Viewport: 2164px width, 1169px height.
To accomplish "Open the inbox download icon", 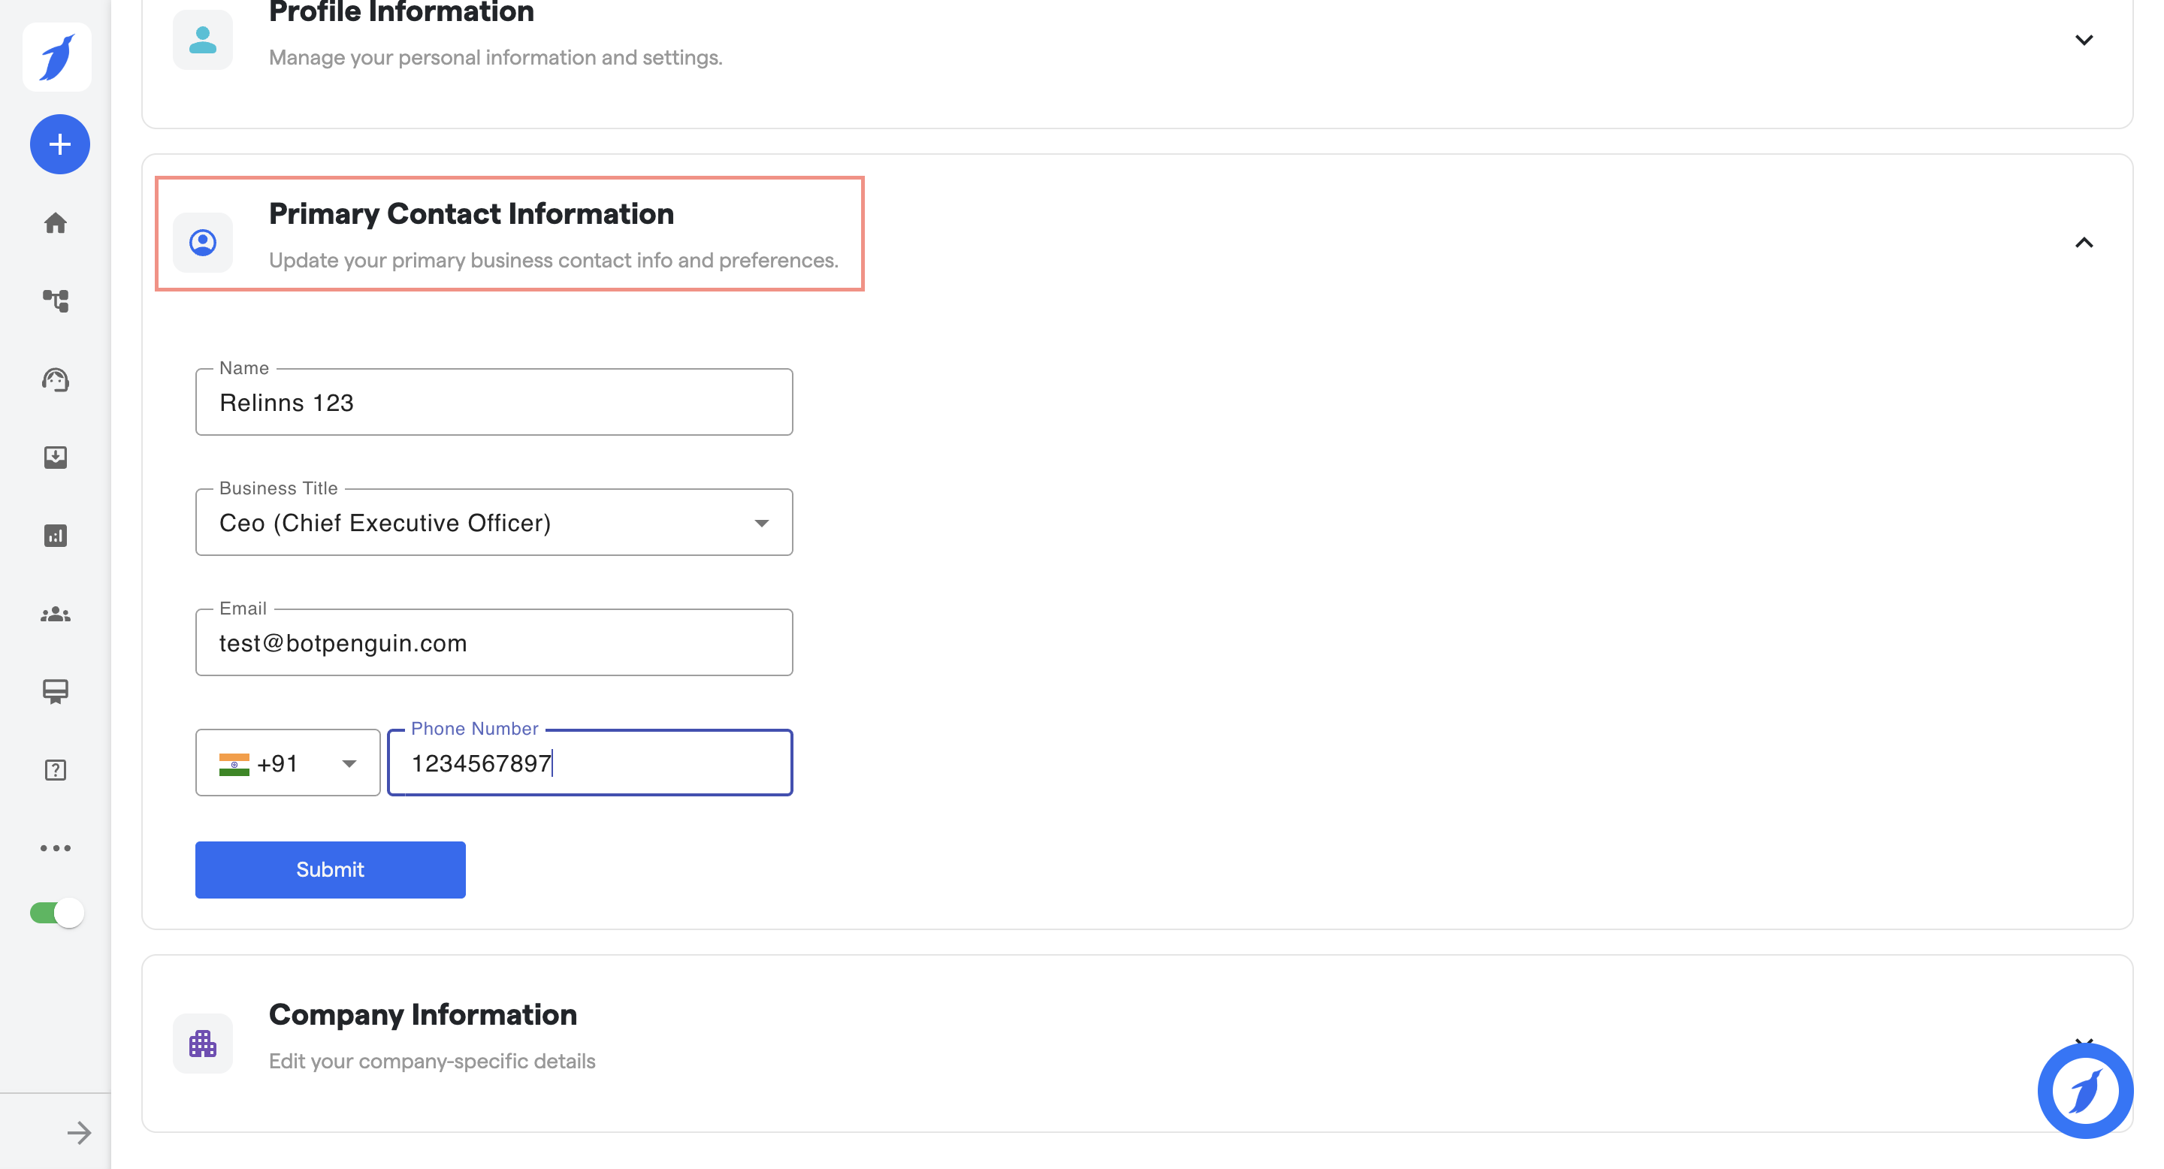I will tap(56, 458).
